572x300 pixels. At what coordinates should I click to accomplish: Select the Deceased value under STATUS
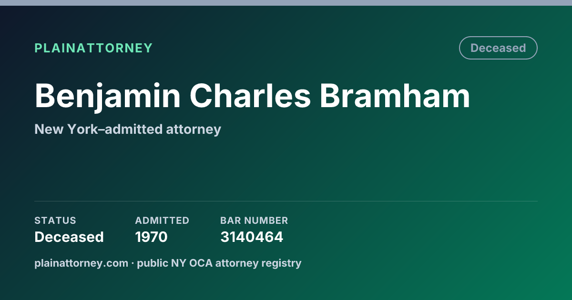pyautogui.click(x=69, y=237)
